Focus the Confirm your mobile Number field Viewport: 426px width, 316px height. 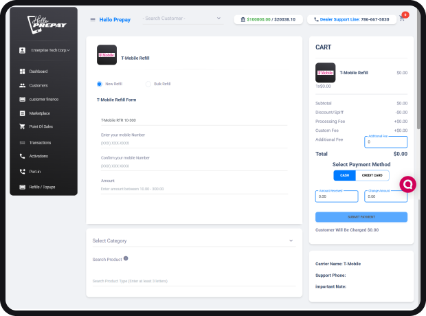pyautogui.click(x=194, y=166)
